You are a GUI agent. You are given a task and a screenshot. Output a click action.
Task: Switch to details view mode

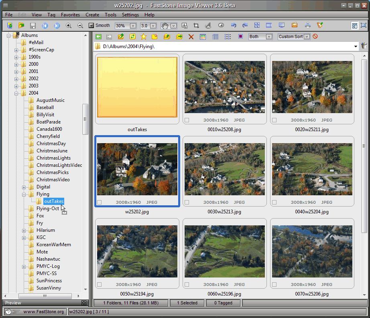point(215,37)
